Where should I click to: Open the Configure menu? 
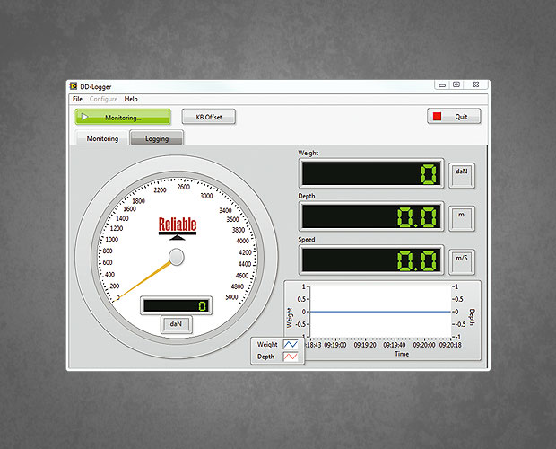[x=103, y=99]
